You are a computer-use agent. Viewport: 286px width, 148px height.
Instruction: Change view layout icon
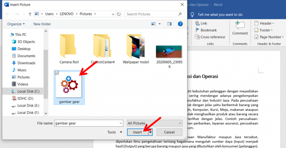[153, 24]
